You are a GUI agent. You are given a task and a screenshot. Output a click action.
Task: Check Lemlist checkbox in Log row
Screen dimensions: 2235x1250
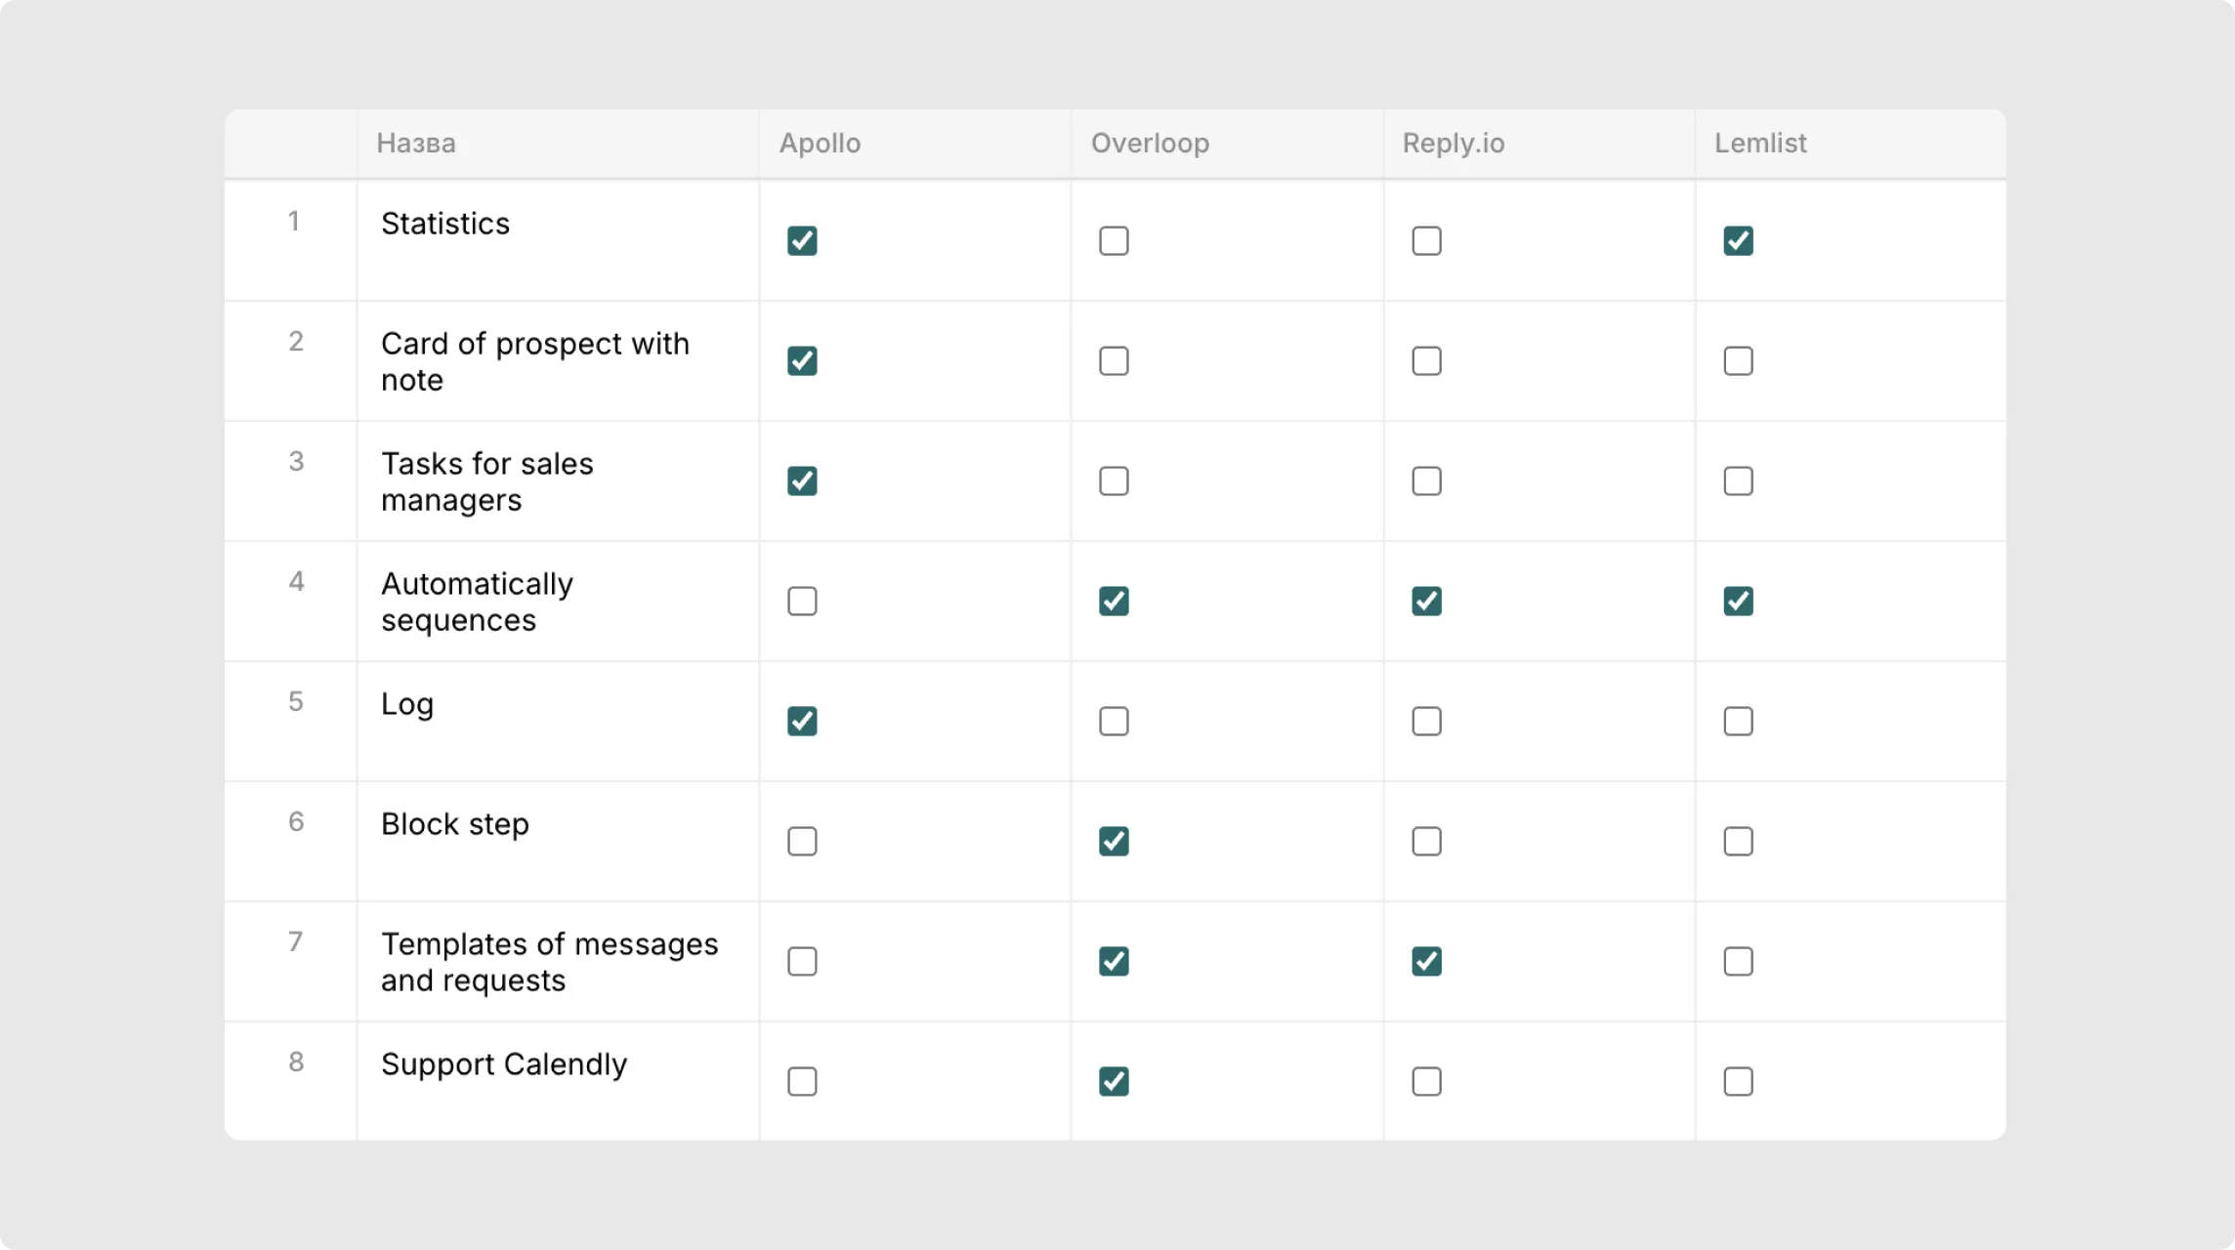[x=1738, y=721]
